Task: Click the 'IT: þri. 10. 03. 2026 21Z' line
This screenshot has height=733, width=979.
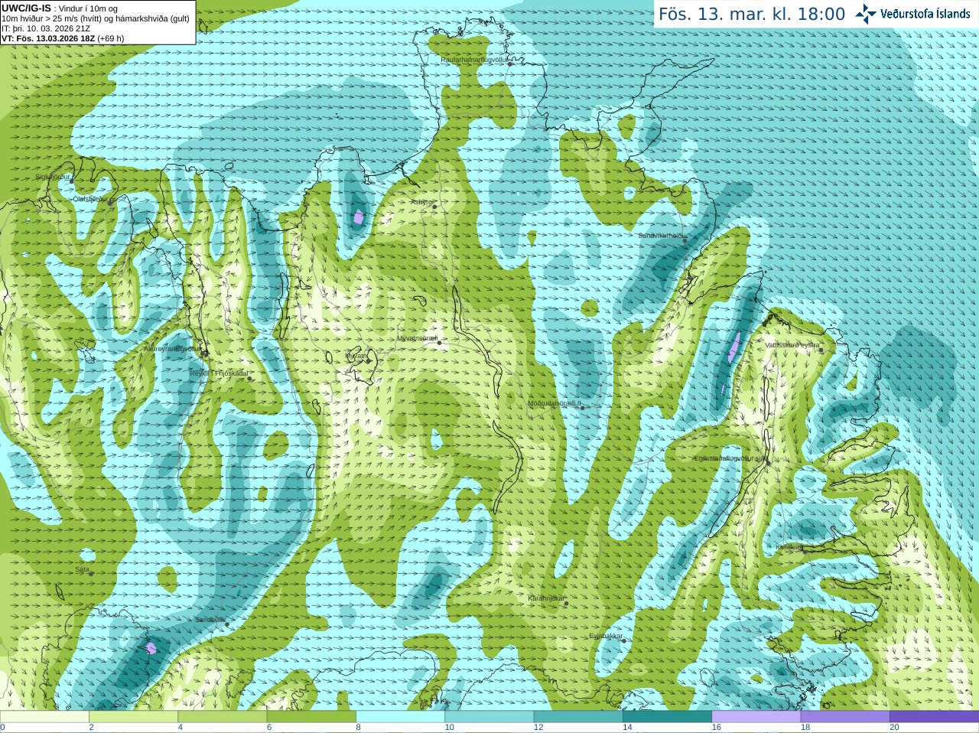Action: pos(46,28)
